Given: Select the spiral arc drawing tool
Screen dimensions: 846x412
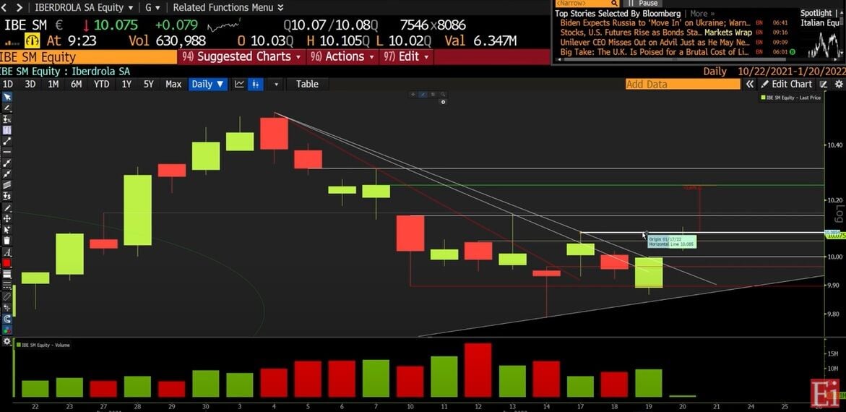Looking at the screenshot, I should pyautogui.click(x=7, y=319).
